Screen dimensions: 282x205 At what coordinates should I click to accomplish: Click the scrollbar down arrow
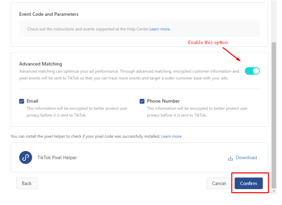[273, 191]
